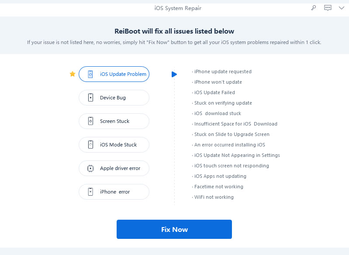349x255 pixels.
Task: Click 'Facetime not working' text
Action: click(x=218, y=187)
